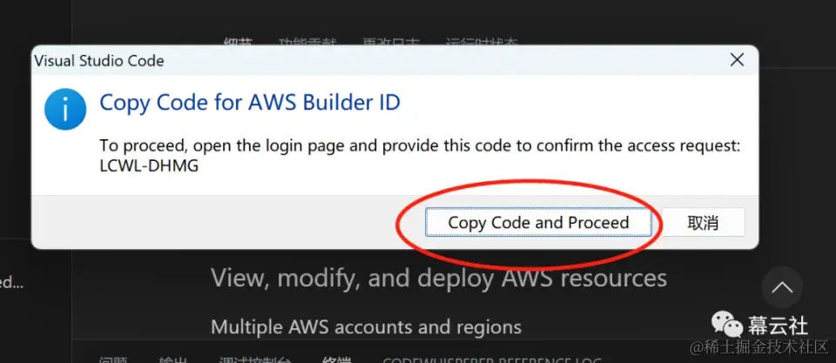This screenshot has width=836, height=363.
Task: Close the Visual Studio Code dialog
Action: click(x=737, y=60)
